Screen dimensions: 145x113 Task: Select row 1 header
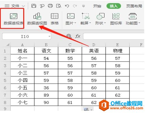(5, 51)
